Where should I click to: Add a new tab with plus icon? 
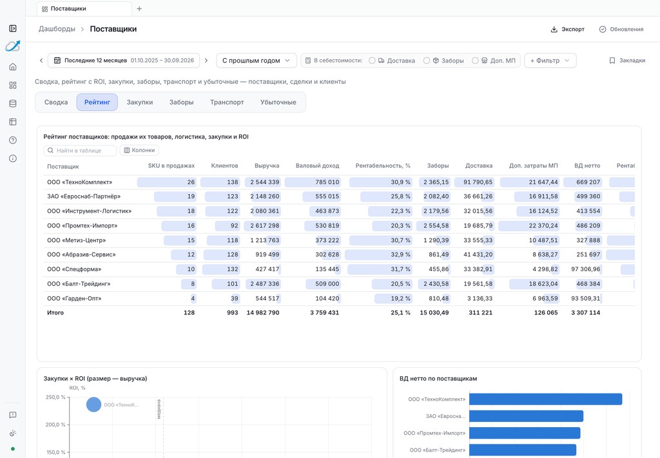(139, 8)
